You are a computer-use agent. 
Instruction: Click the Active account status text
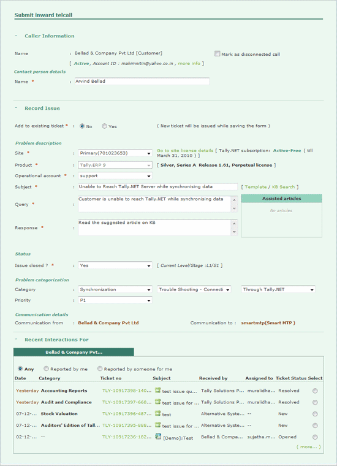pos(81,63)
